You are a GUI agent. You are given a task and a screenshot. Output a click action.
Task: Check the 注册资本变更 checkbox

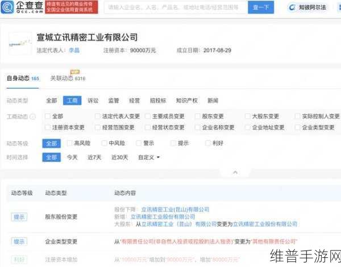[x=48, y=127]
